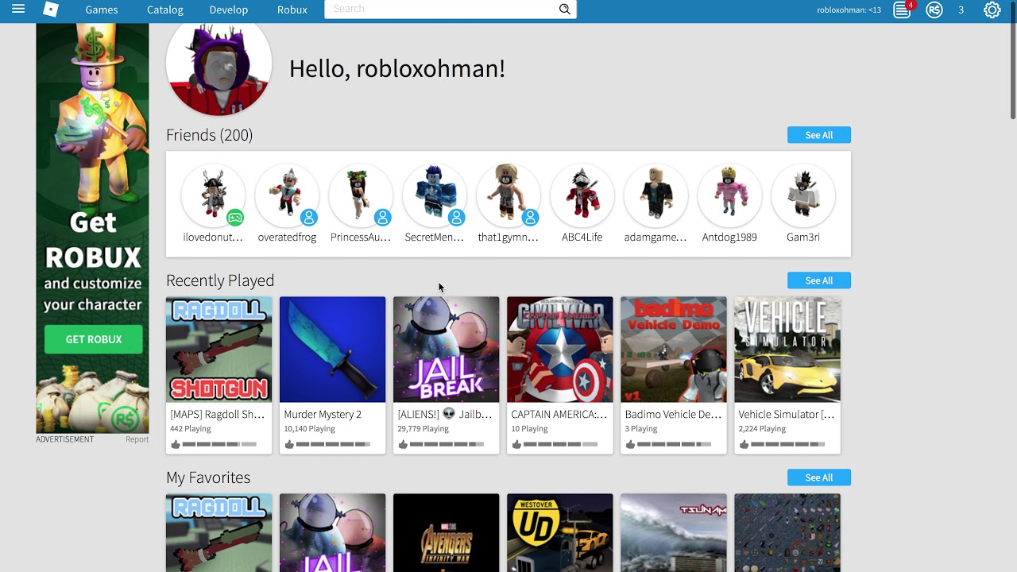Open the Catalog menu
Viewport: 1017px width, 572px height.
(165, 10)
